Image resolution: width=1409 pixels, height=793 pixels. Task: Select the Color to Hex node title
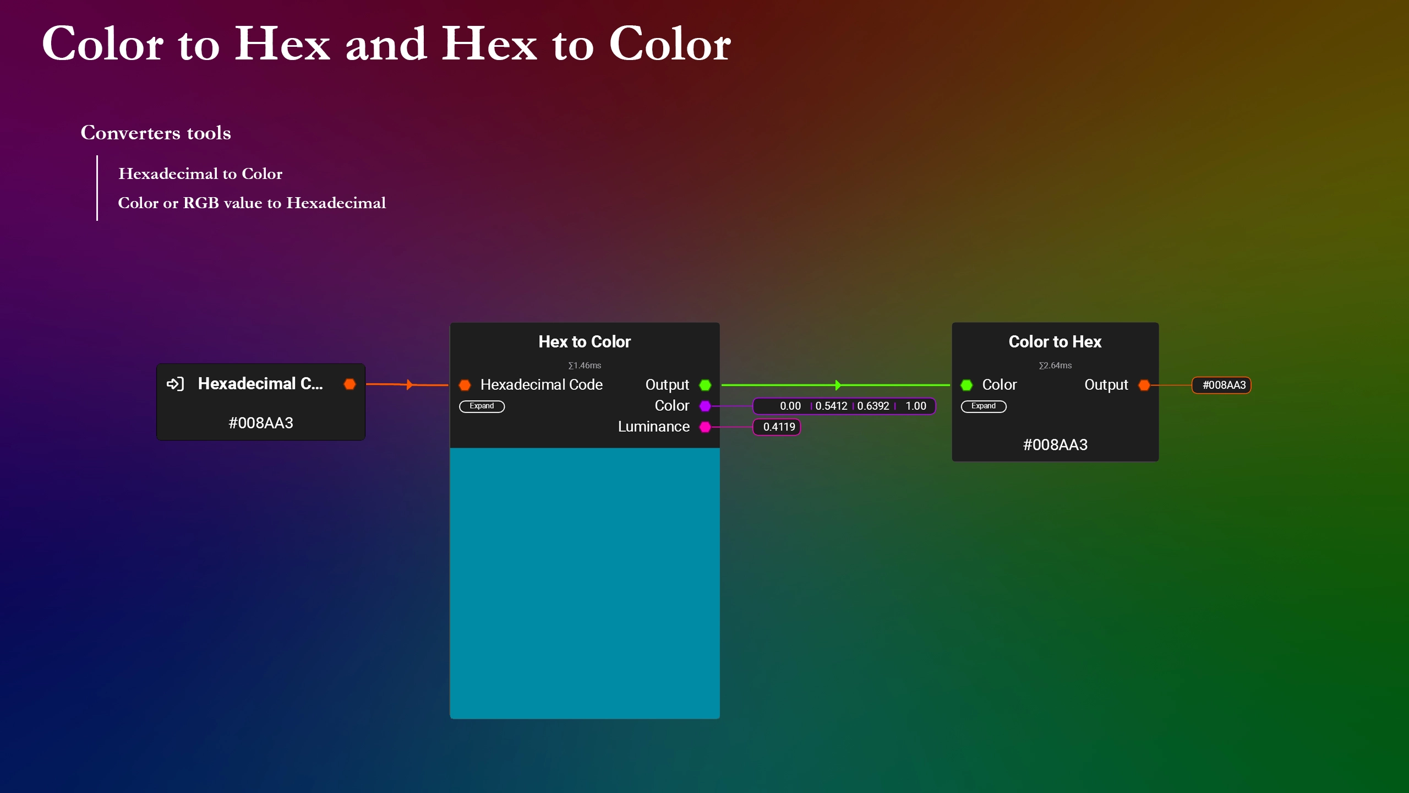coord(1055,341)
